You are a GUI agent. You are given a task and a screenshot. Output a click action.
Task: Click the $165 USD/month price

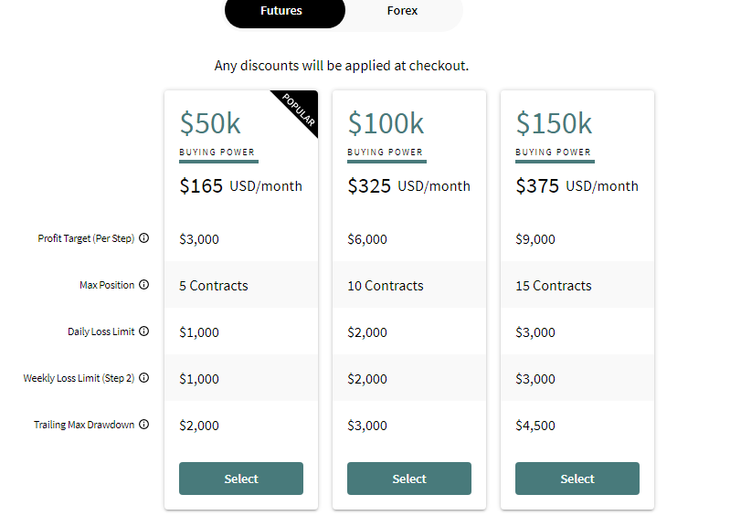pyautogui.click(x=241, y=186)
